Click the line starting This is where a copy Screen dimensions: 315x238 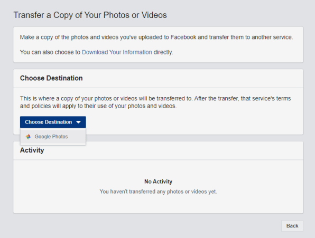pyautogui.click(x=155, y=99)
